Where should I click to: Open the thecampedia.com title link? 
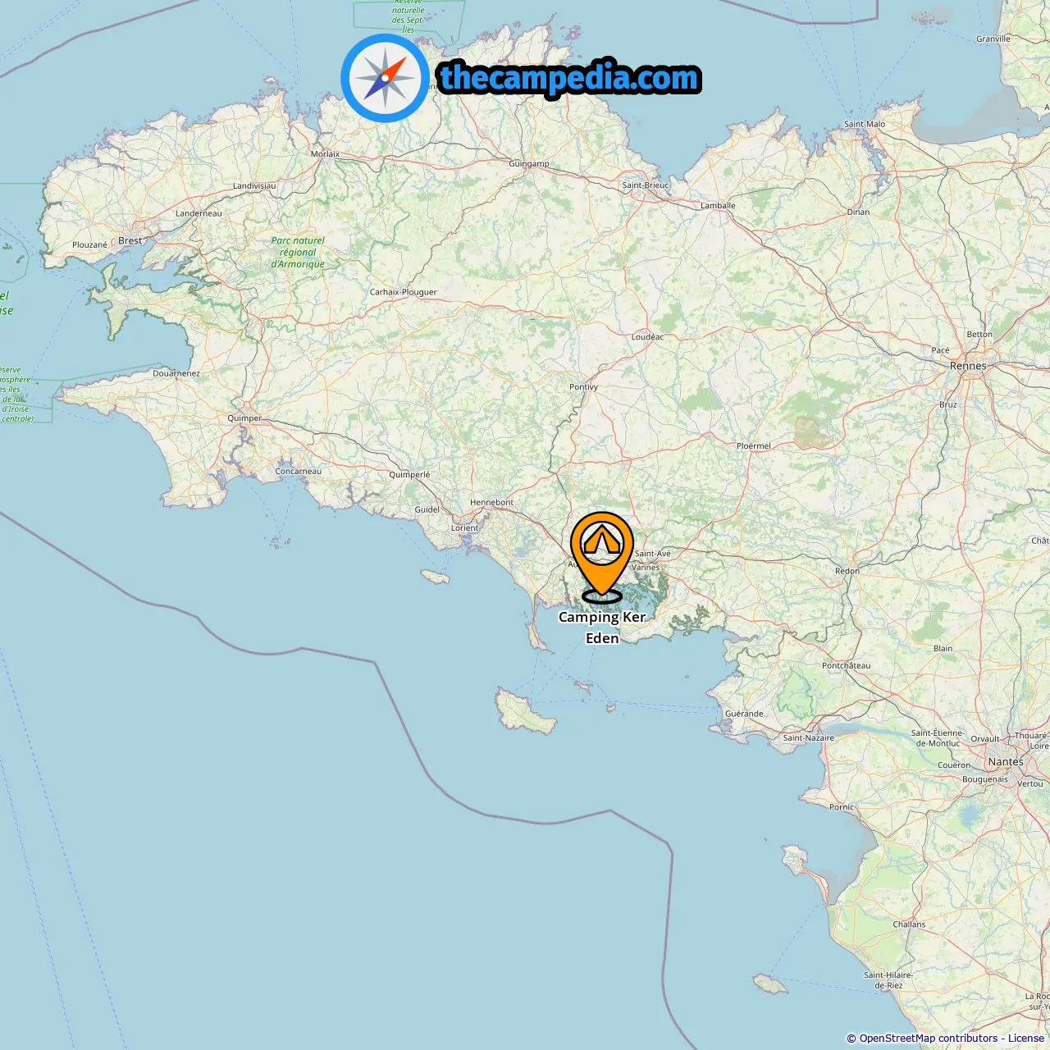point(569,78)
